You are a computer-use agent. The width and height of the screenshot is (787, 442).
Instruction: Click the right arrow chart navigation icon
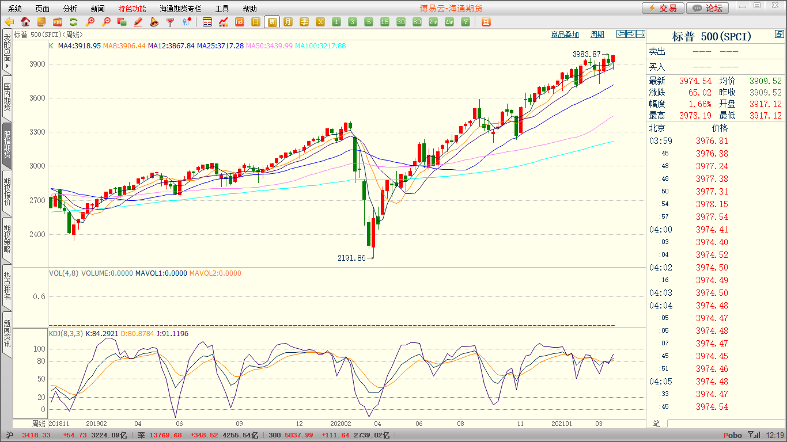click(x=631, y=34)
